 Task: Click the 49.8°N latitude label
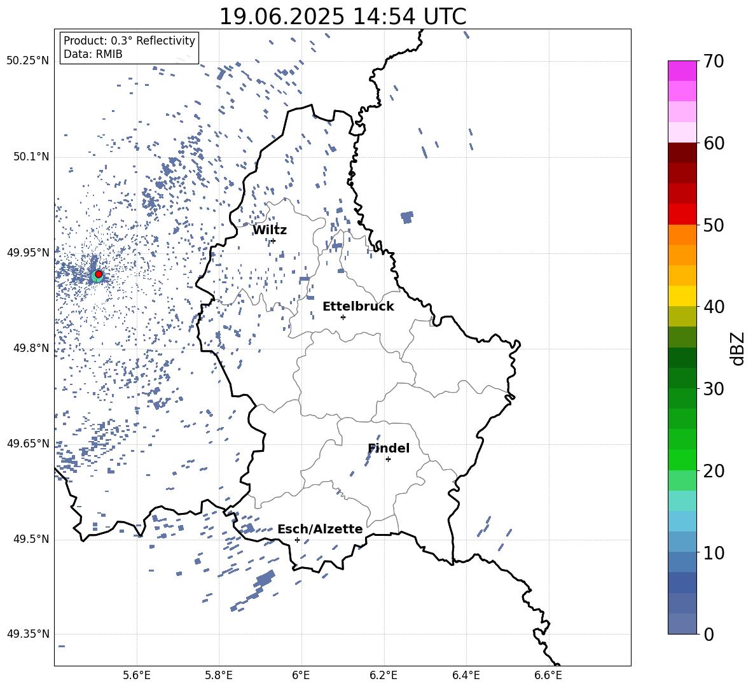click(x=31, y=348)
